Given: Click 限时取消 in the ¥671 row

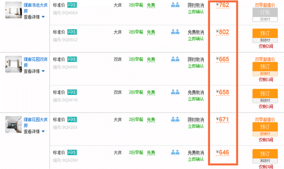Looking at the screenshot, I should click(196, 120).
